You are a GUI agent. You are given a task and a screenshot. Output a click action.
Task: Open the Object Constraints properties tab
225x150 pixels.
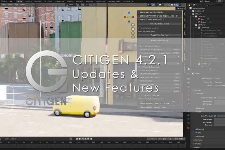click(x=188, y=115)
